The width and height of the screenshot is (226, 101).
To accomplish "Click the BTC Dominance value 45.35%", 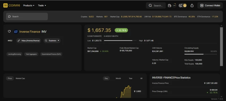I will [x=192, y=17].
